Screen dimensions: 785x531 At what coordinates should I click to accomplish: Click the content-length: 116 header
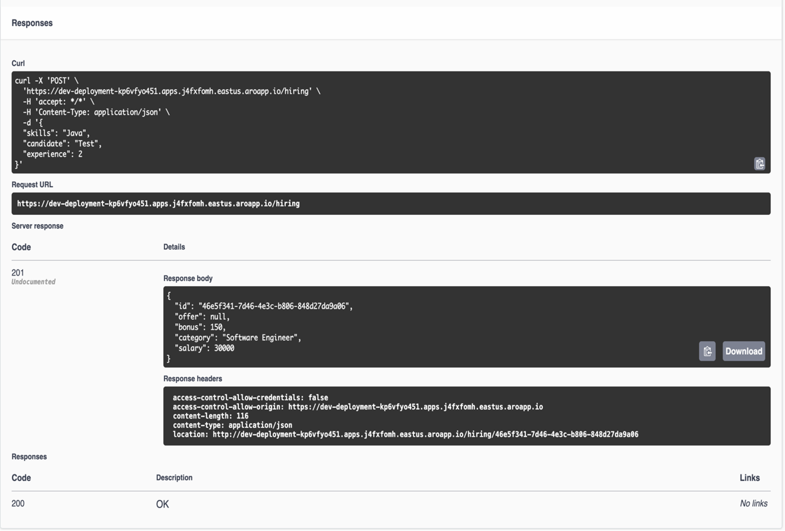pyautogui.click(x=210, y=416)
